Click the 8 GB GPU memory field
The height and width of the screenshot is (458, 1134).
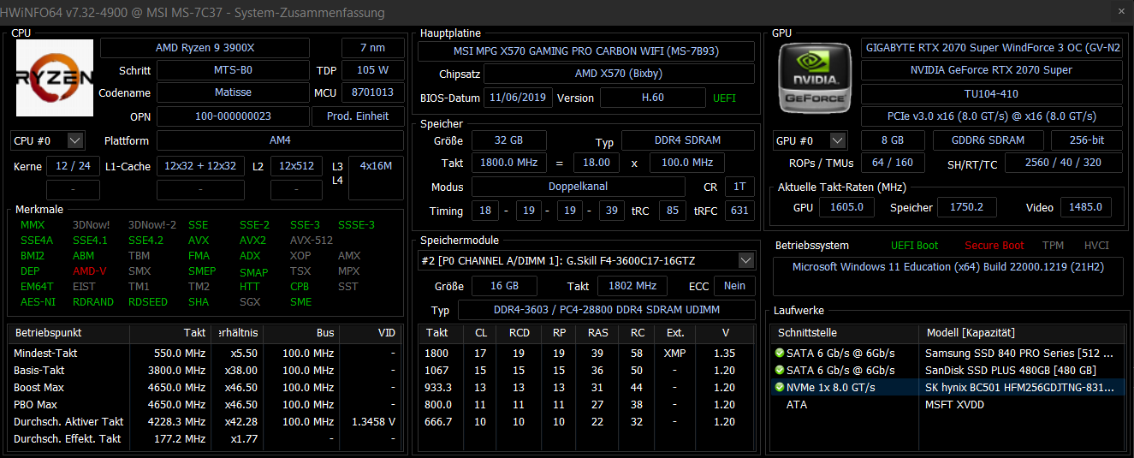pos(892,140)
